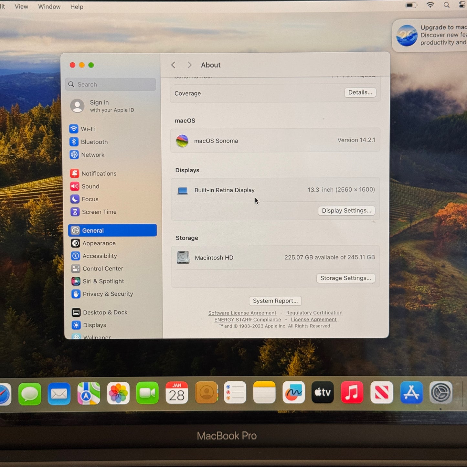Open Regulatory Certification link

tap(314, 313)
